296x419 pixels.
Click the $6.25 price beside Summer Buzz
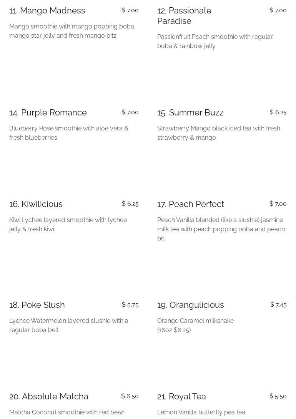coord(278,112)
